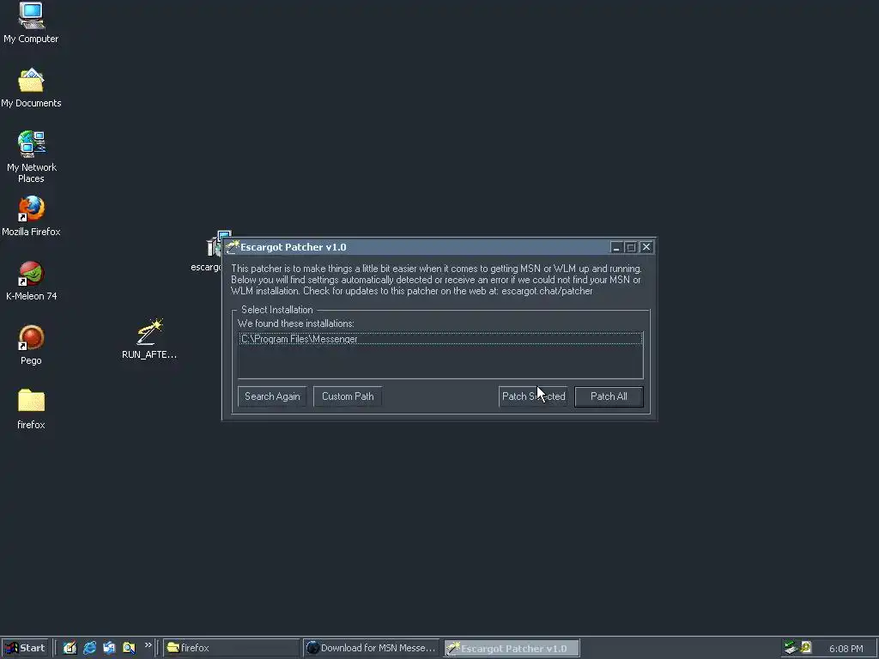This screenshot has height=659, width=879.
Task: Switch to firefox folder taskbar button
Action: click(231, 649)
